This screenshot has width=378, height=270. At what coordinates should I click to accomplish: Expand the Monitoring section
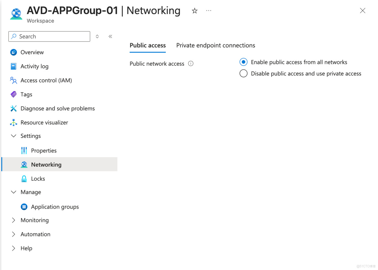point(13,220)
